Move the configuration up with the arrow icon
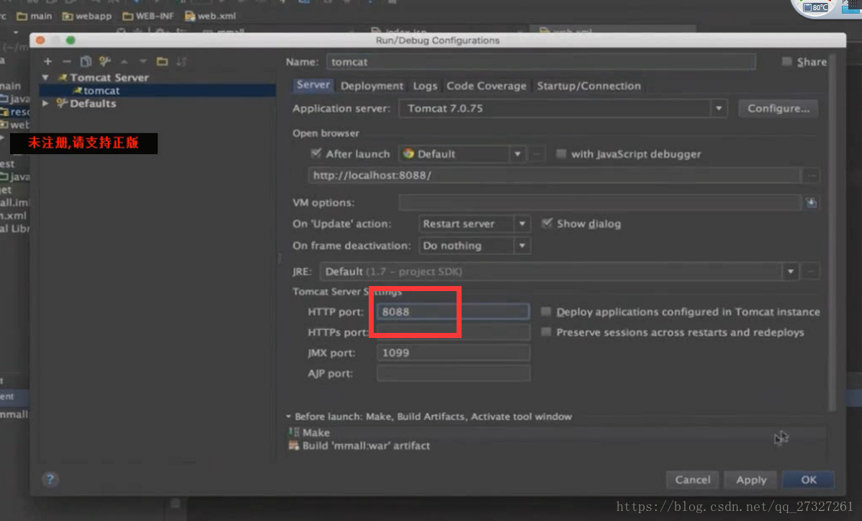The width and height of the screenshot is (862, 521). (125, 62)
